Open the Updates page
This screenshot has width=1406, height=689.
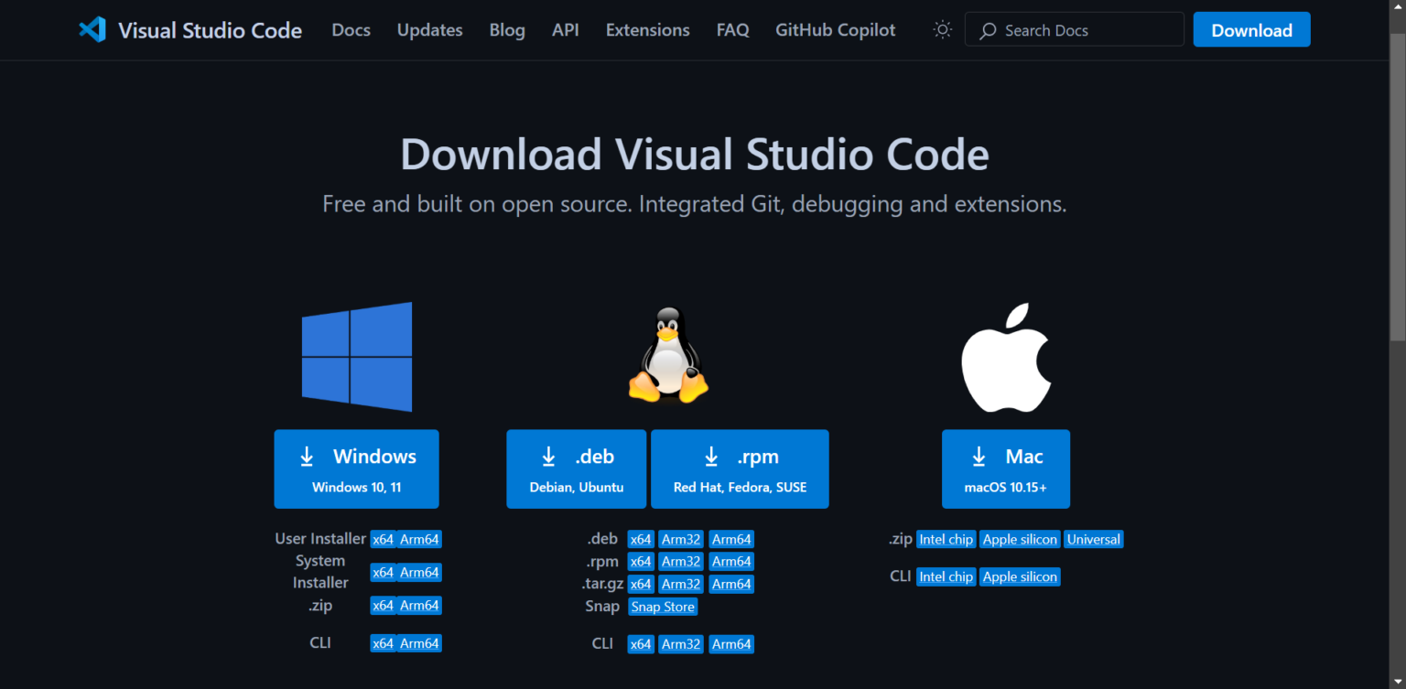point(429,30)
